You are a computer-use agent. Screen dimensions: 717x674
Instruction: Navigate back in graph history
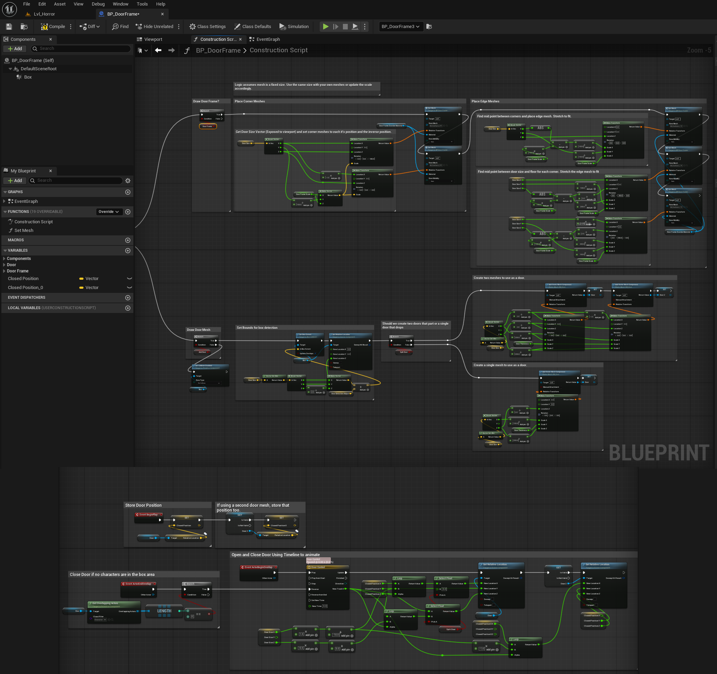[x=158, y=51]
